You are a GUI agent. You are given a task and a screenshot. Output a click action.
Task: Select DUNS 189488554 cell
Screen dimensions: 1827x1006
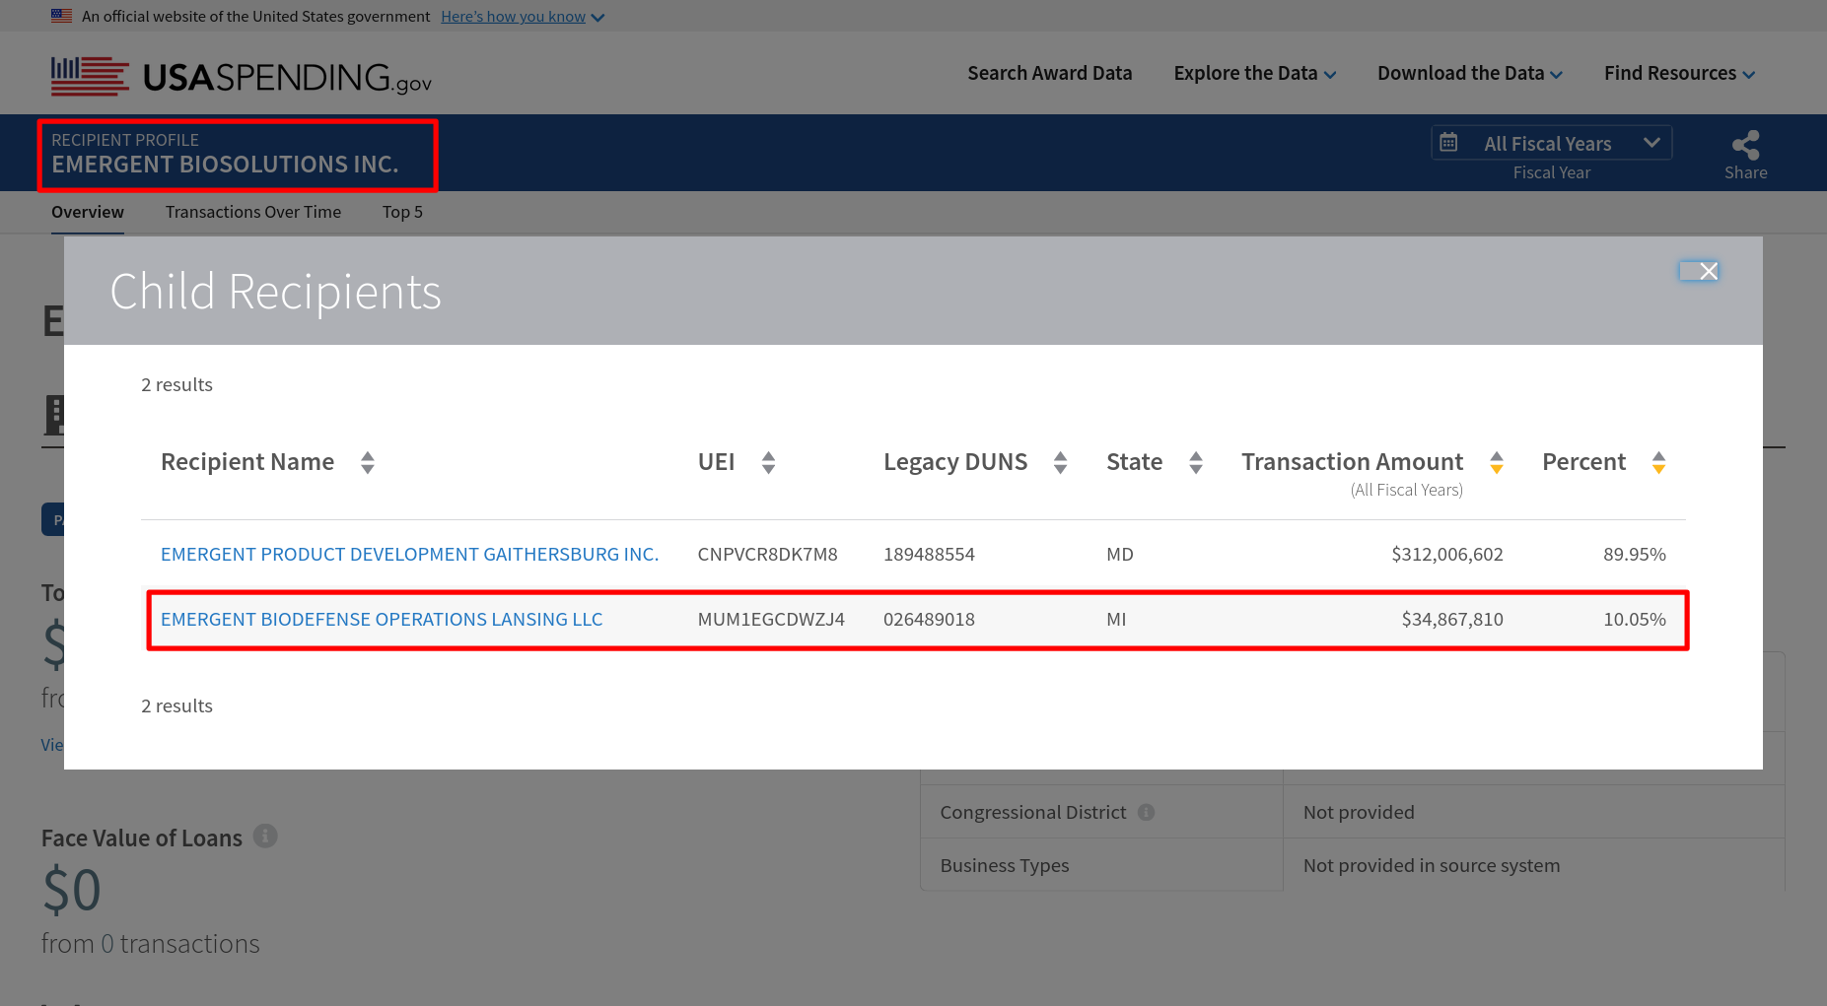929,554
